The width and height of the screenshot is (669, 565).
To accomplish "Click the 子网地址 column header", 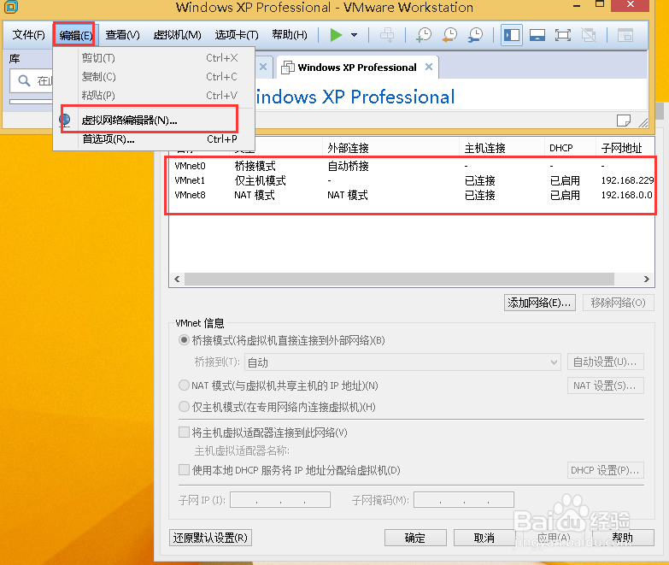I will click(625, 148).
